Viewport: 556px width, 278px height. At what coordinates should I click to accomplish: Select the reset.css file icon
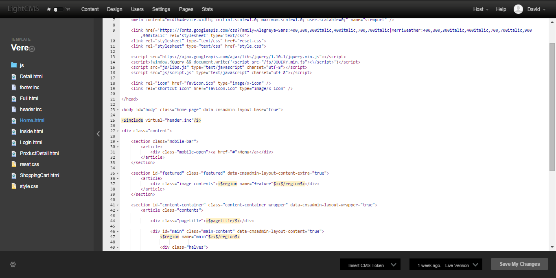coord(13,164)
